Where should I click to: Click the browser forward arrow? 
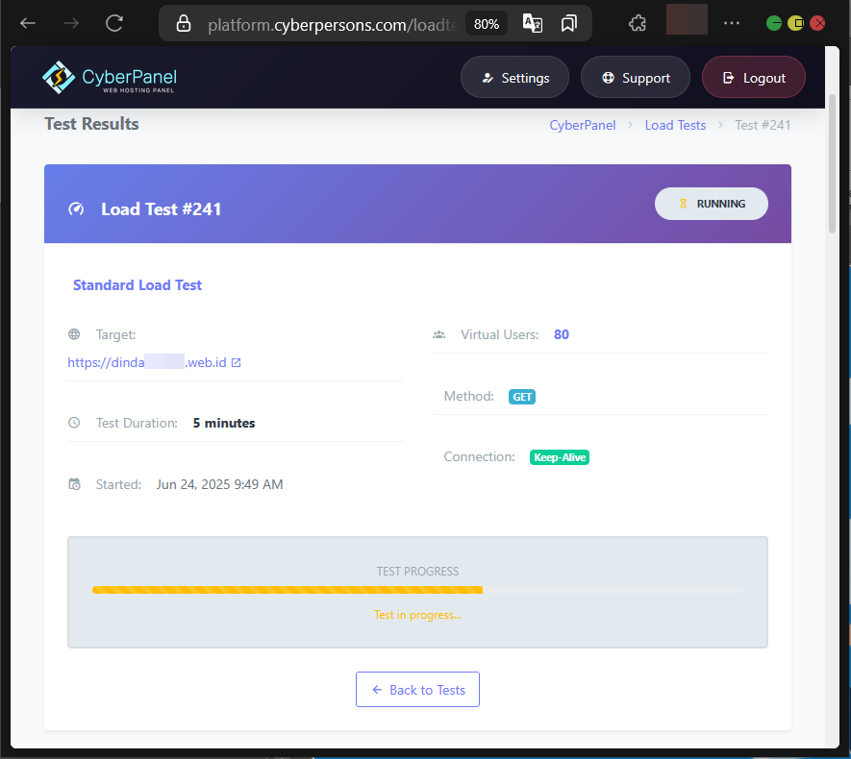[71, 23]
